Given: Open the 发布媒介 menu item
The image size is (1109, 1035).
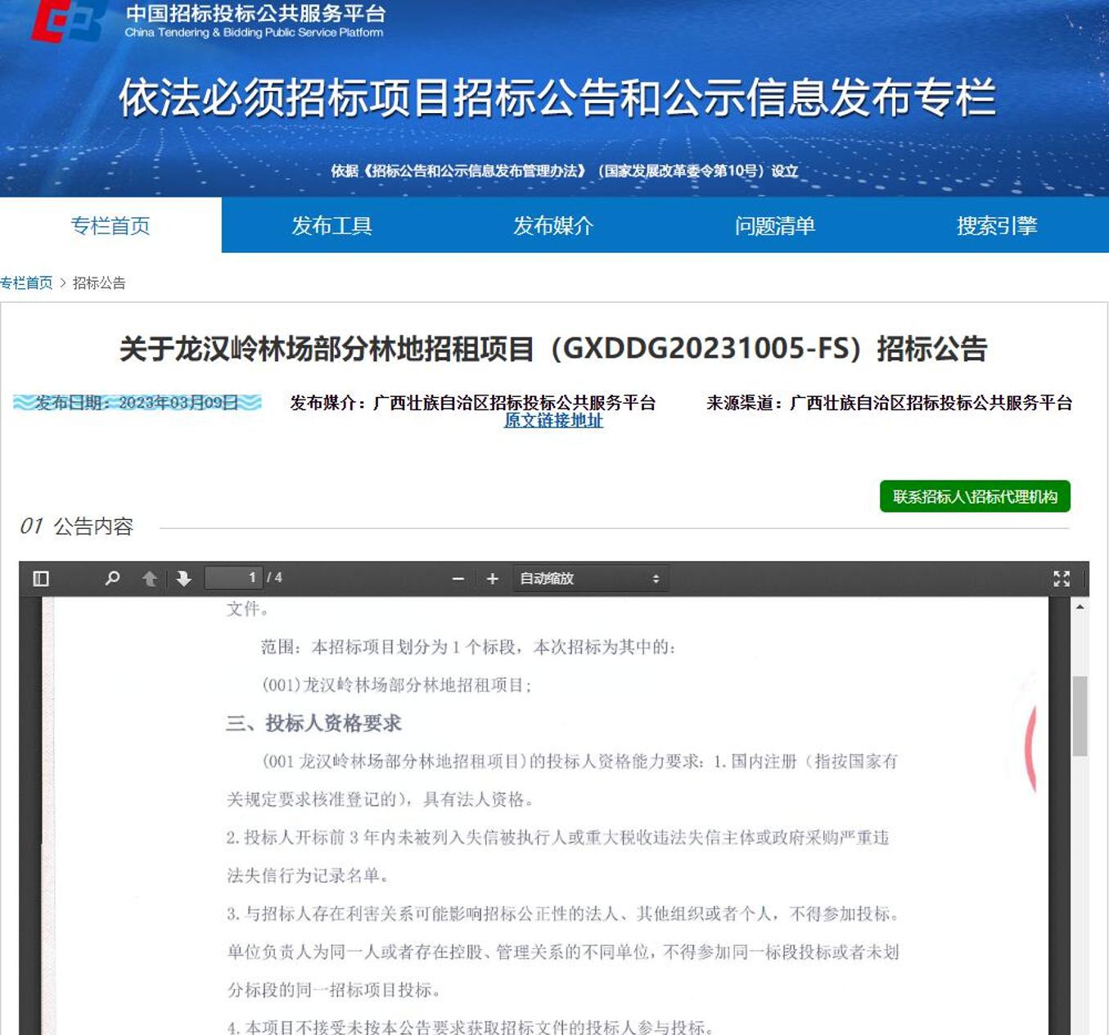Looking at the screenshot, I should click(x=553, y=226).
